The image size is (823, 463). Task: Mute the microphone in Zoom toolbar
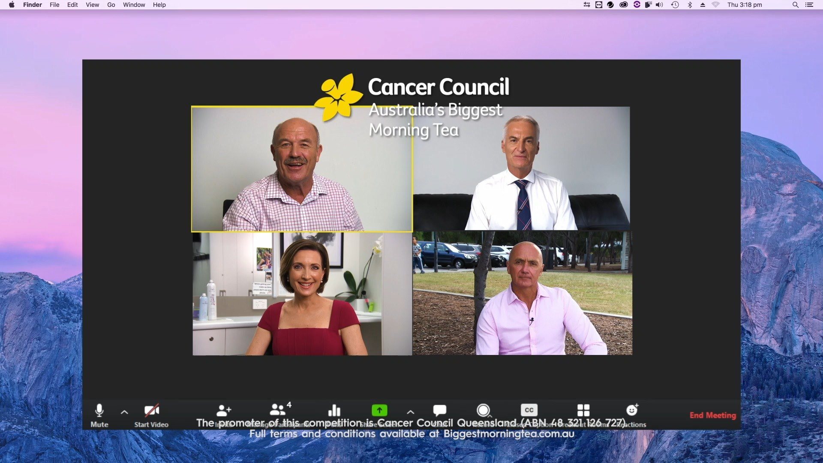pyautogui.click(x=99, y=415)
